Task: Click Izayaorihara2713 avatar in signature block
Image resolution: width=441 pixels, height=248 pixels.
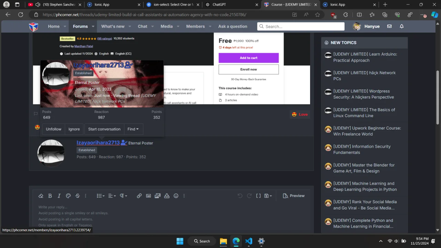Action: click(51, 153)
